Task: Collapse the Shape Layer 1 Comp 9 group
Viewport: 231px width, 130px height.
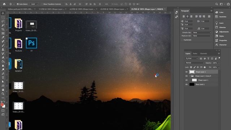Action: [190, 76]
